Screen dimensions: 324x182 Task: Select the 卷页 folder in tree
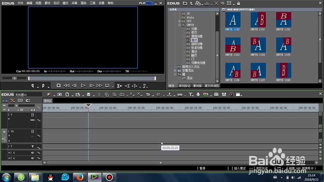[194, 33]
